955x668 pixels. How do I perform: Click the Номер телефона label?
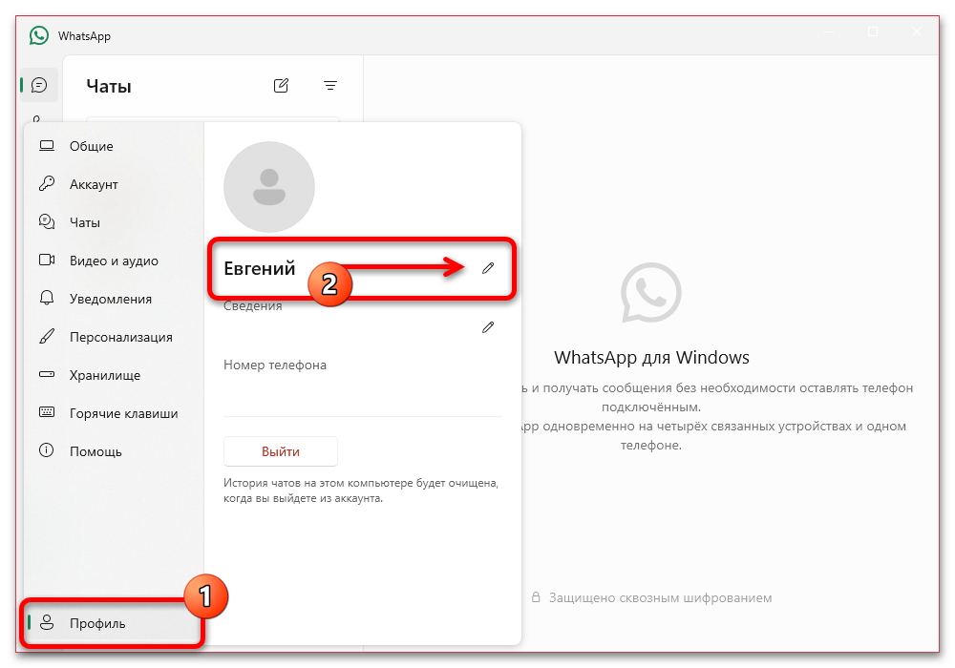click(x=275, y=365)
